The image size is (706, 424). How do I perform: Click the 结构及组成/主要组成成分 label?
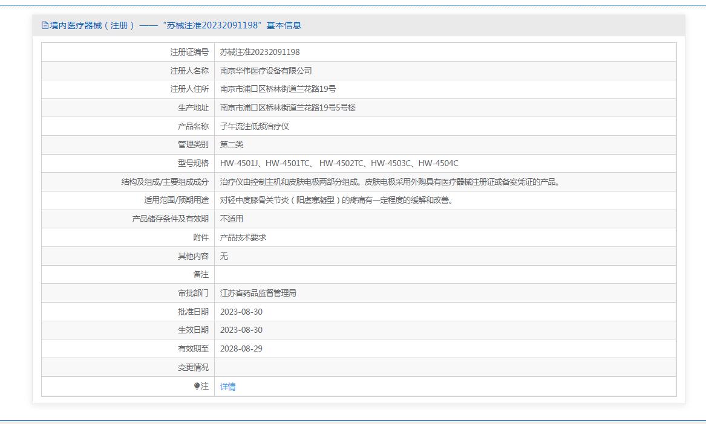(165, 182)
